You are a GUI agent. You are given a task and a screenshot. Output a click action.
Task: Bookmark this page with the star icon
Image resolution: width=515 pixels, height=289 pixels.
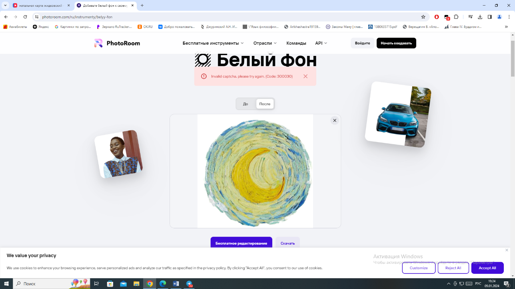tap(423, 17)
